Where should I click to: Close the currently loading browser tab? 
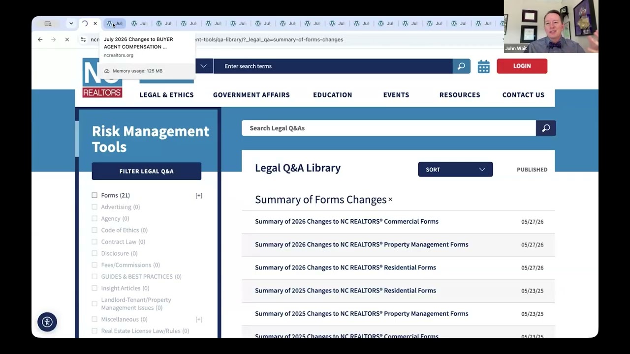point(95,24)
